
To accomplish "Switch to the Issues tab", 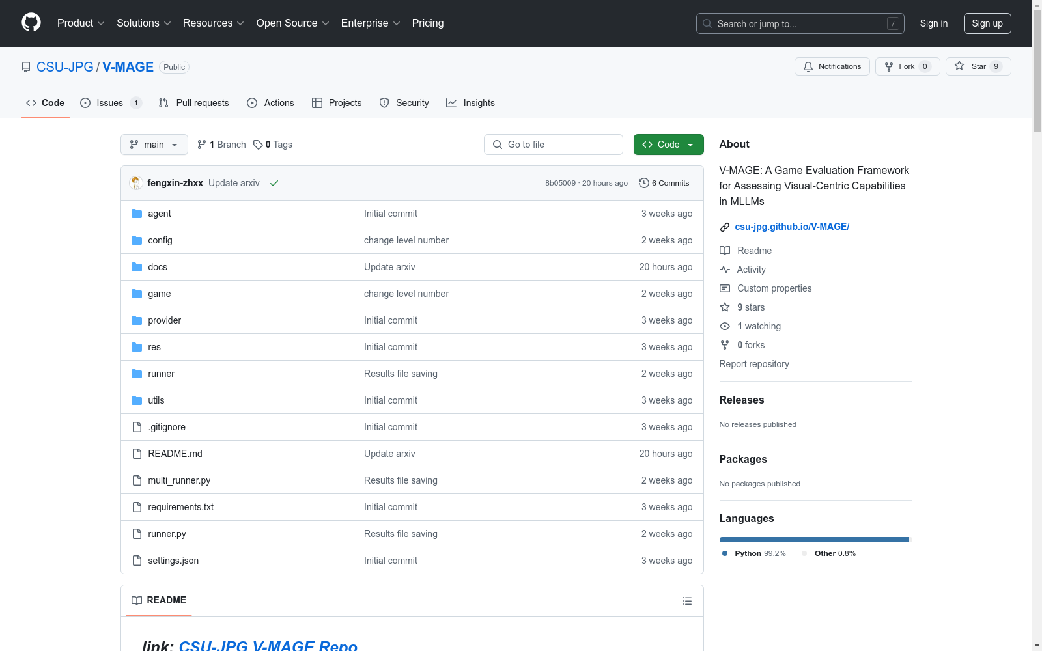I will coord(111,103).
